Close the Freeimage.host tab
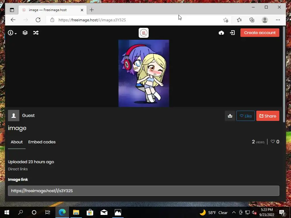 [x=82, y=10]
